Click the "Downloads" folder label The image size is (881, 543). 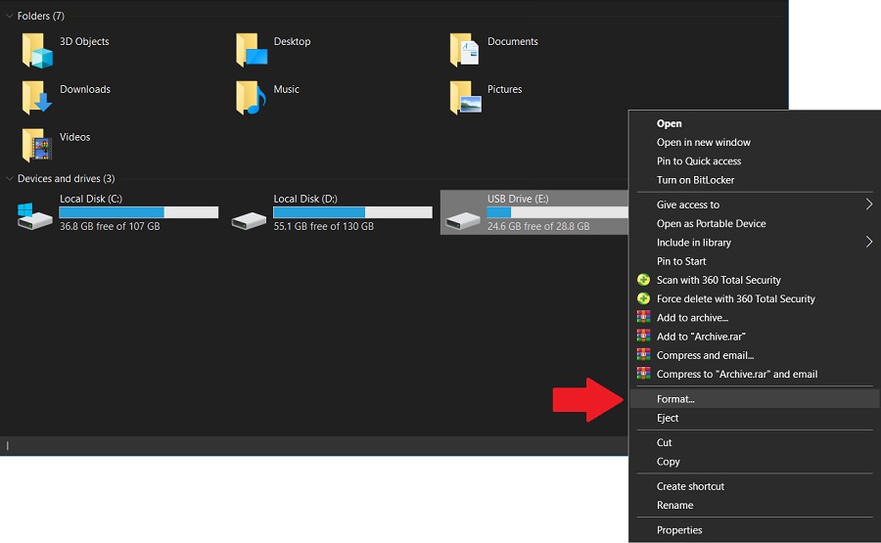[x=85, y=89]
